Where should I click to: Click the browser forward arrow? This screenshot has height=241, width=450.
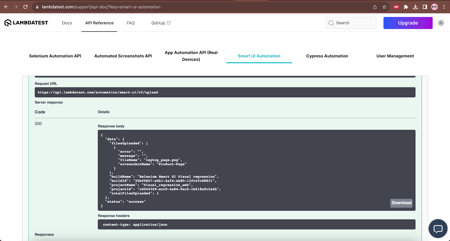tap(16, 7)
